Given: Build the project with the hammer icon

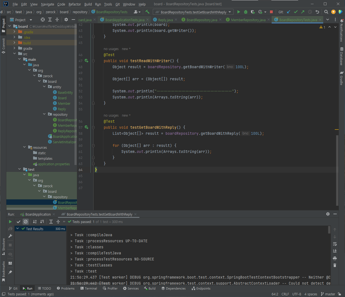Looking at the screenshot, I should click(x=147, y=12).
